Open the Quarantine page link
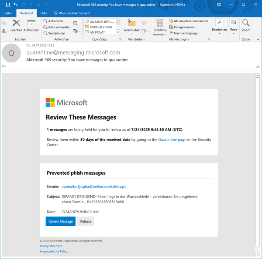The width and height of the screenshot is (262, 259). (172, 139)
